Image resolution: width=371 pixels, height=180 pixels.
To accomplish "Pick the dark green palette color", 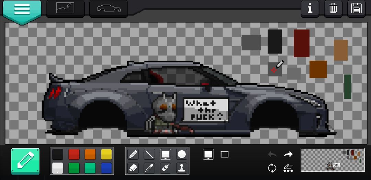I will 74,168.
